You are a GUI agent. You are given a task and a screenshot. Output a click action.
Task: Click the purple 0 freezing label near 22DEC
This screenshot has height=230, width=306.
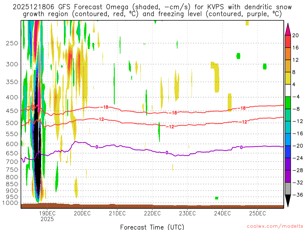[x=167, y=152]
